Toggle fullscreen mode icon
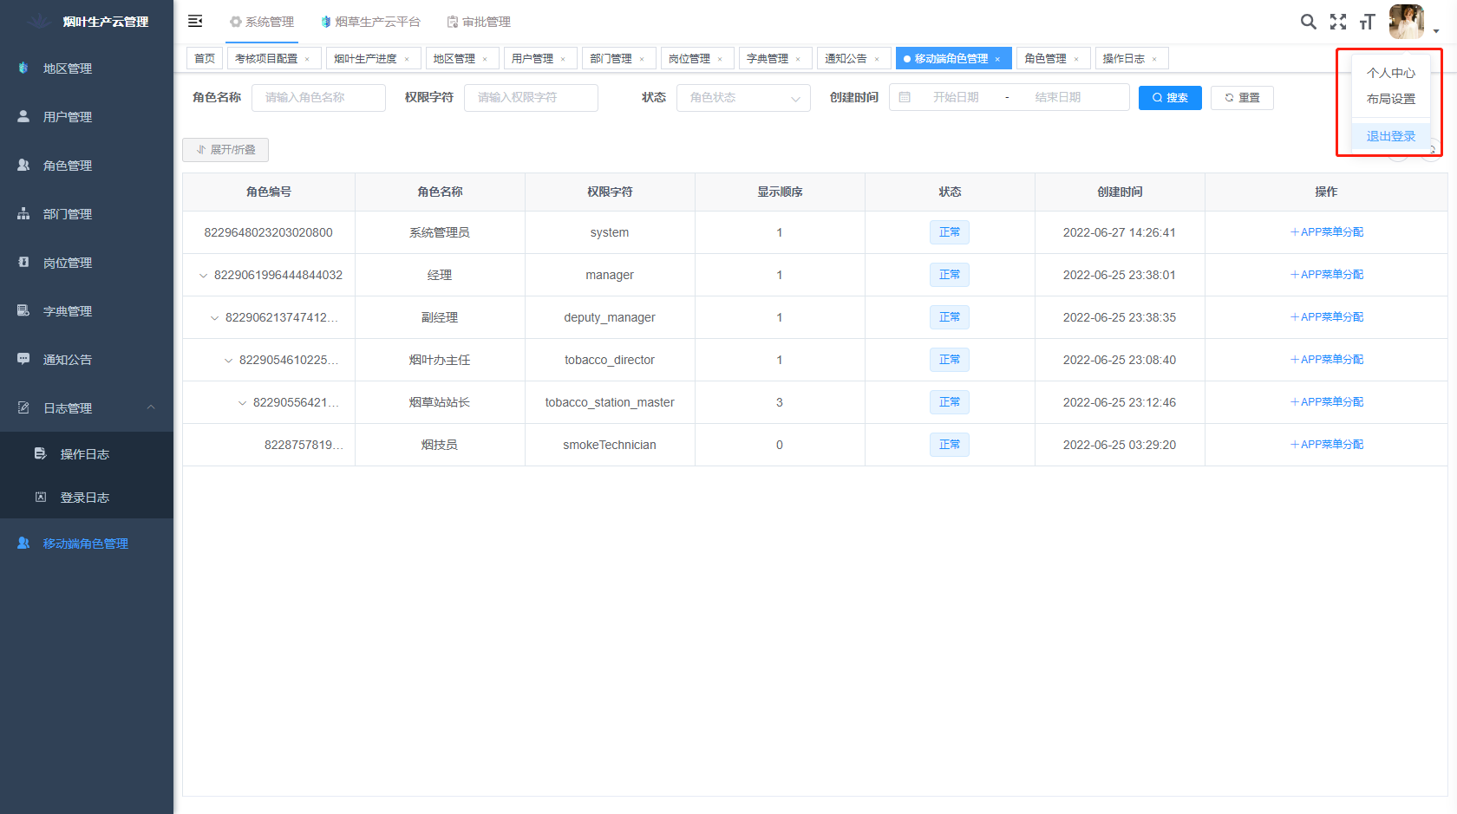 point(1338,22)
